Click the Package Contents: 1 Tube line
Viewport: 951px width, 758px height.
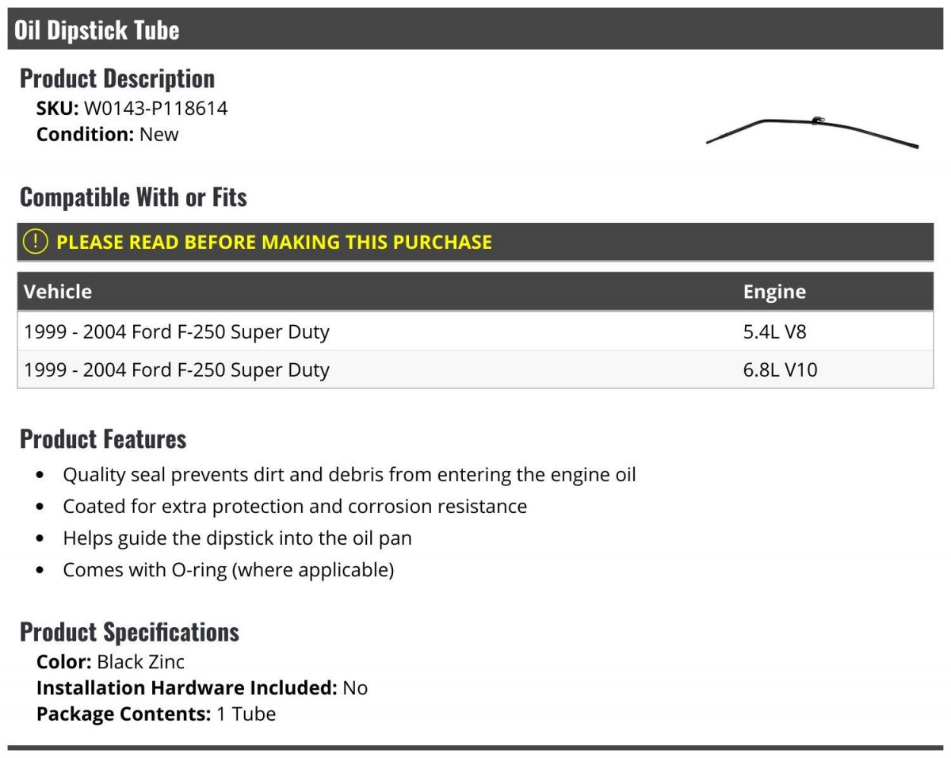point(156,714)
